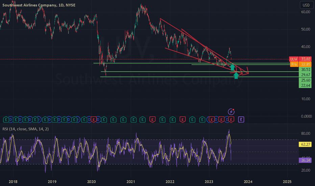This screenshot has width=315, height=186.
Task: Click the 50.00 price scale label
Action: click(306, 29)
